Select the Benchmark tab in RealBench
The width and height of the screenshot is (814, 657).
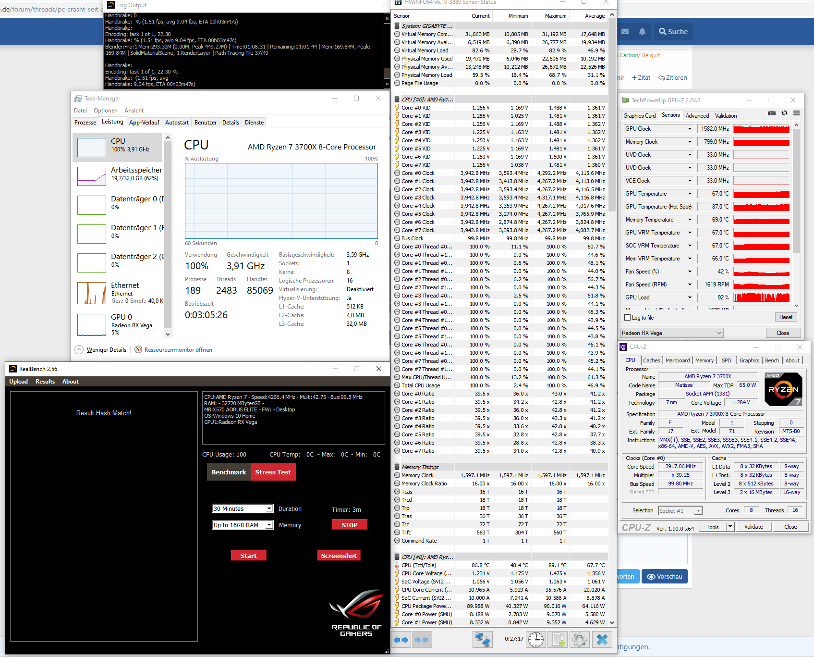[229, 472]
